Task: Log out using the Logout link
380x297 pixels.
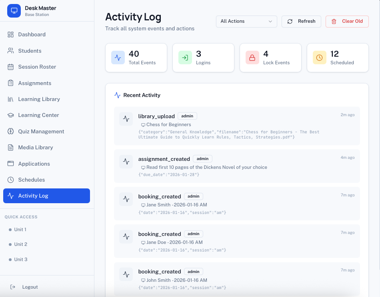Action: [30, 287]
